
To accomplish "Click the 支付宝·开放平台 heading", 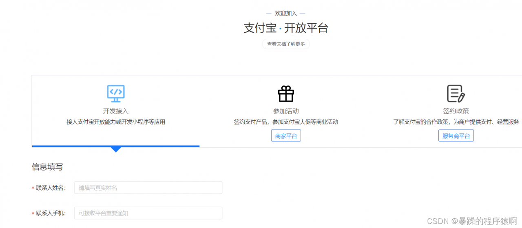I will point(286,28).
